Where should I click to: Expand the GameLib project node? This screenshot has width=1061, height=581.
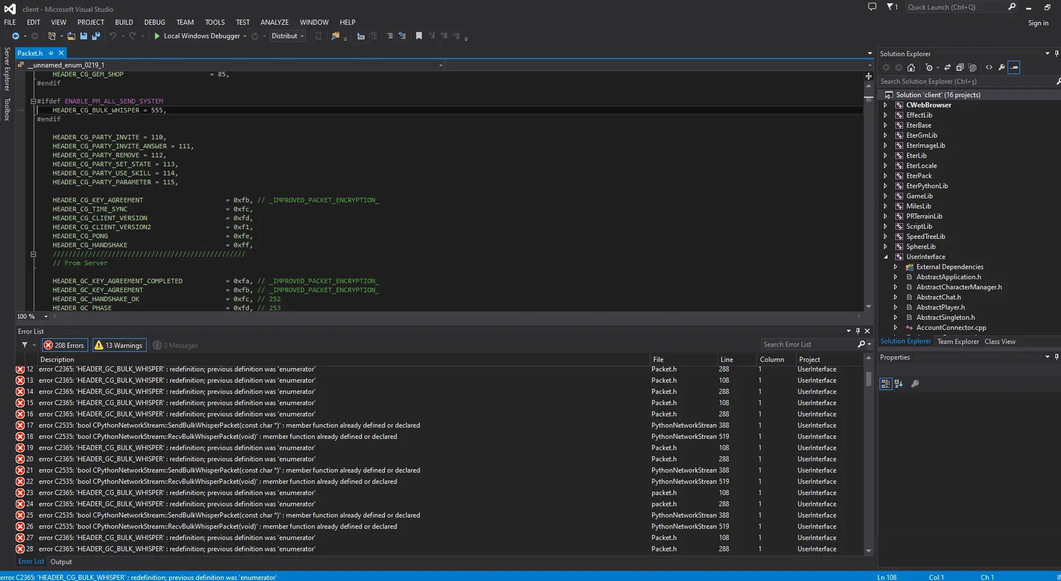886,196
